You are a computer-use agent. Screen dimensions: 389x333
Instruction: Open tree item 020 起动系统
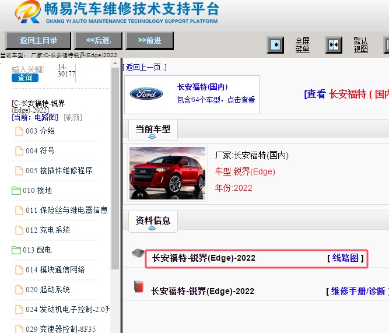click(x=48, y=289)
